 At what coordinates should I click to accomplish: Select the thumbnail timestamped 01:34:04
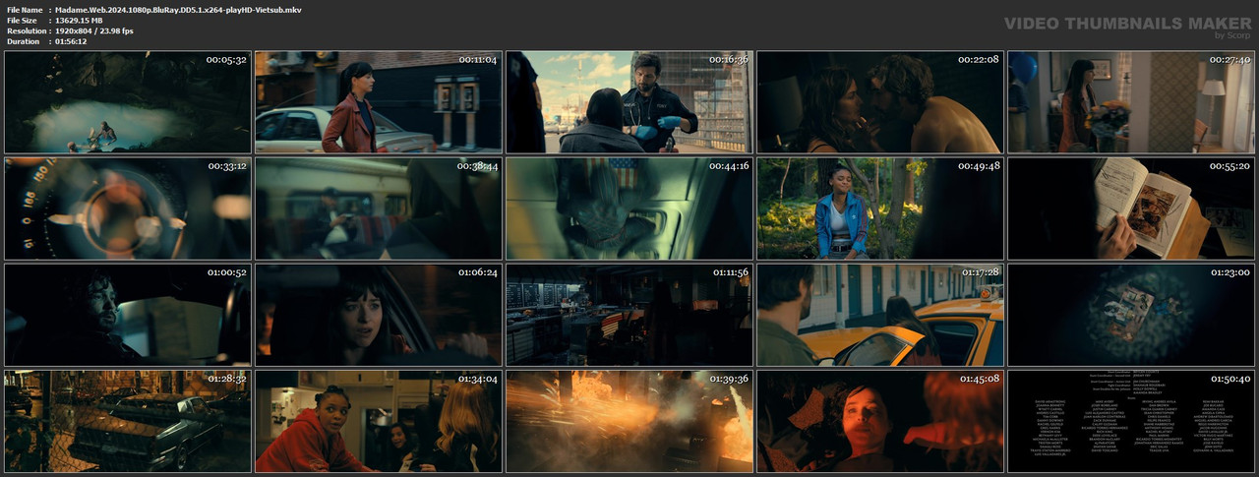pos(379,421)
